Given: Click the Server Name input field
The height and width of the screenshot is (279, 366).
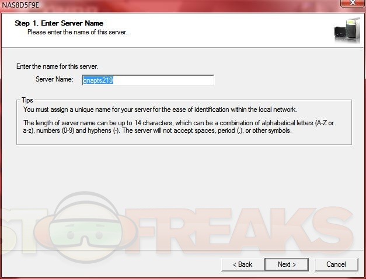Looking at the screenshot, I should pyautogui.click(x=148, y=80).
